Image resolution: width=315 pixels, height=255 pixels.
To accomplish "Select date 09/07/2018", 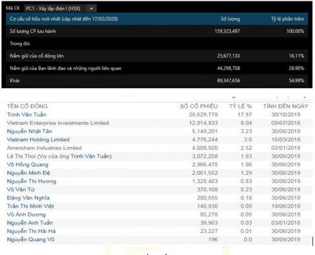I will [x=285, y=123].
